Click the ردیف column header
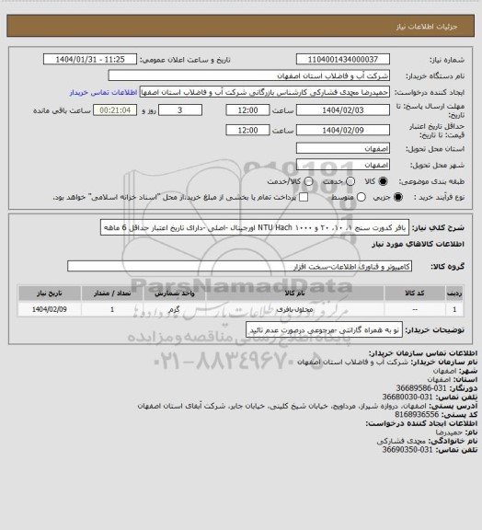The height and width of the screenshot is (530, 482). [454, 293]
